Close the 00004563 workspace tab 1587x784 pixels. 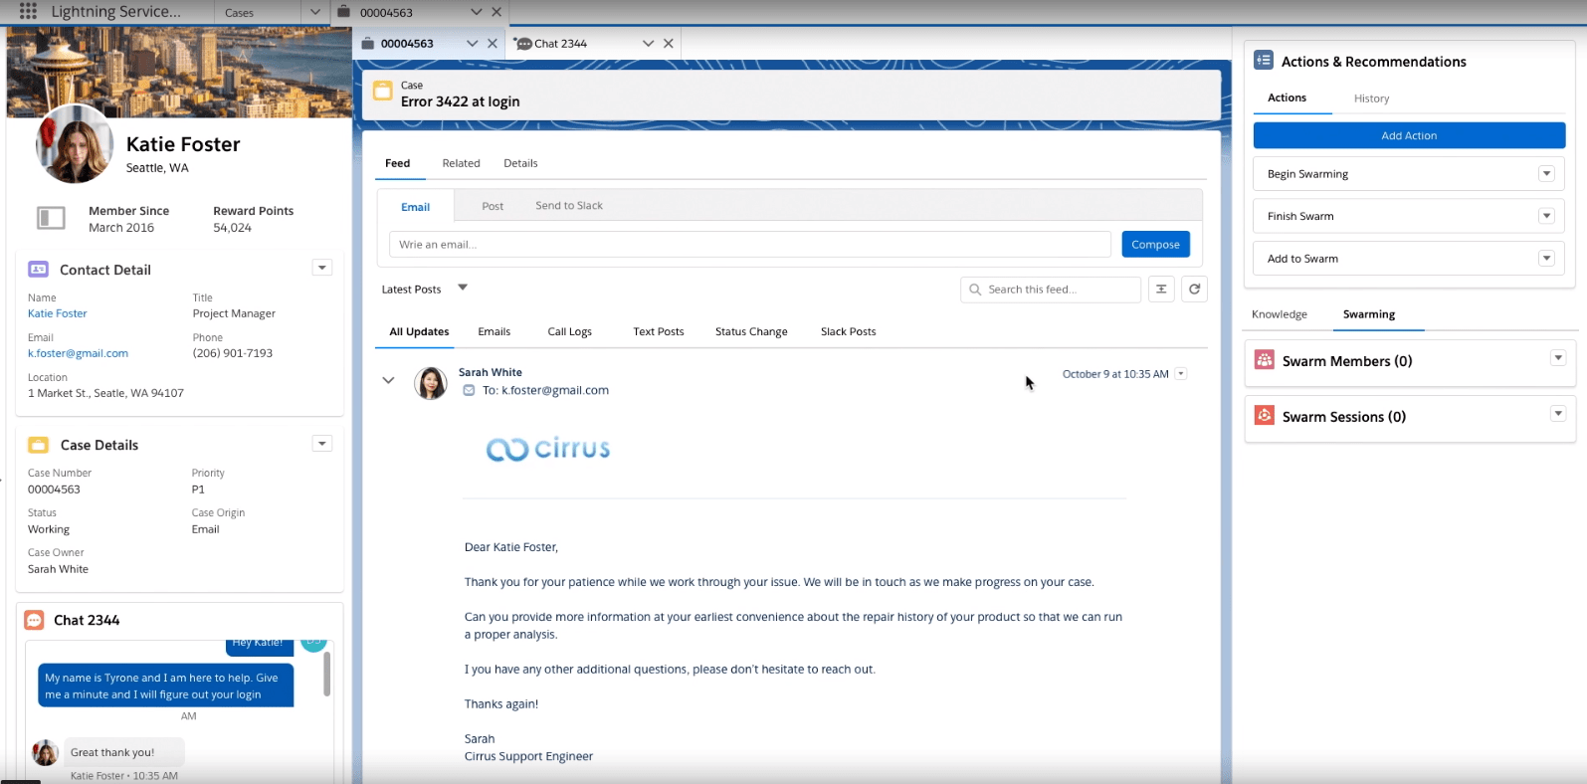pyautogui.click(x=496, y=12)
